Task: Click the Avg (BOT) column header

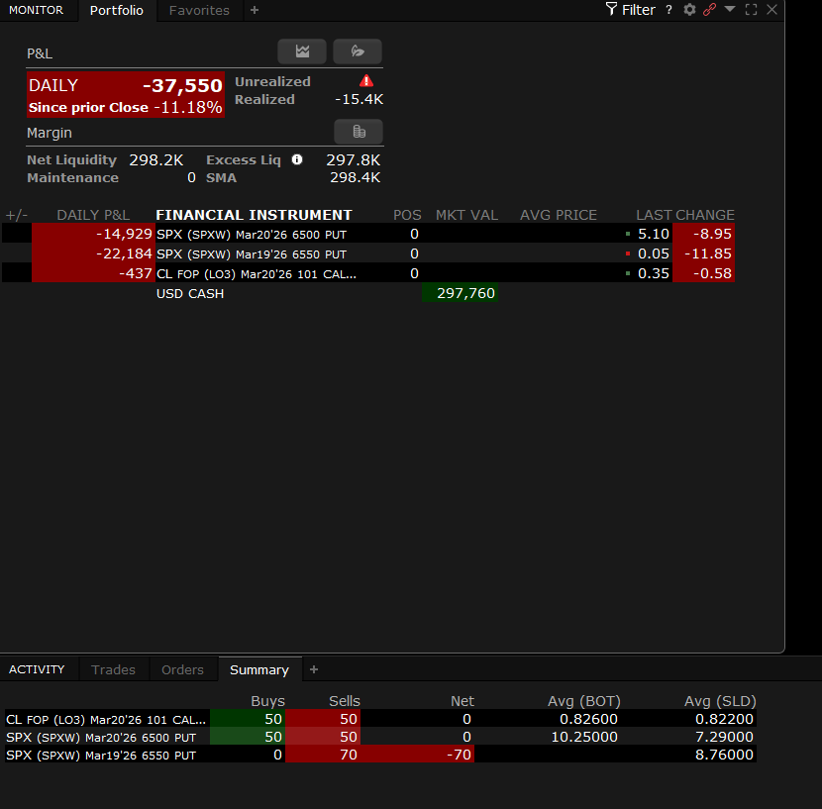Action: tap(584, 701)
